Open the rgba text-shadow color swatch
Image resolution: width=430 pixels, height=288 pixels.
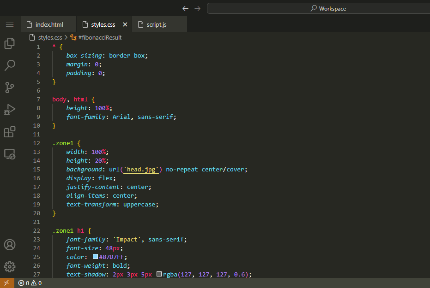click(x=159, y=274)
